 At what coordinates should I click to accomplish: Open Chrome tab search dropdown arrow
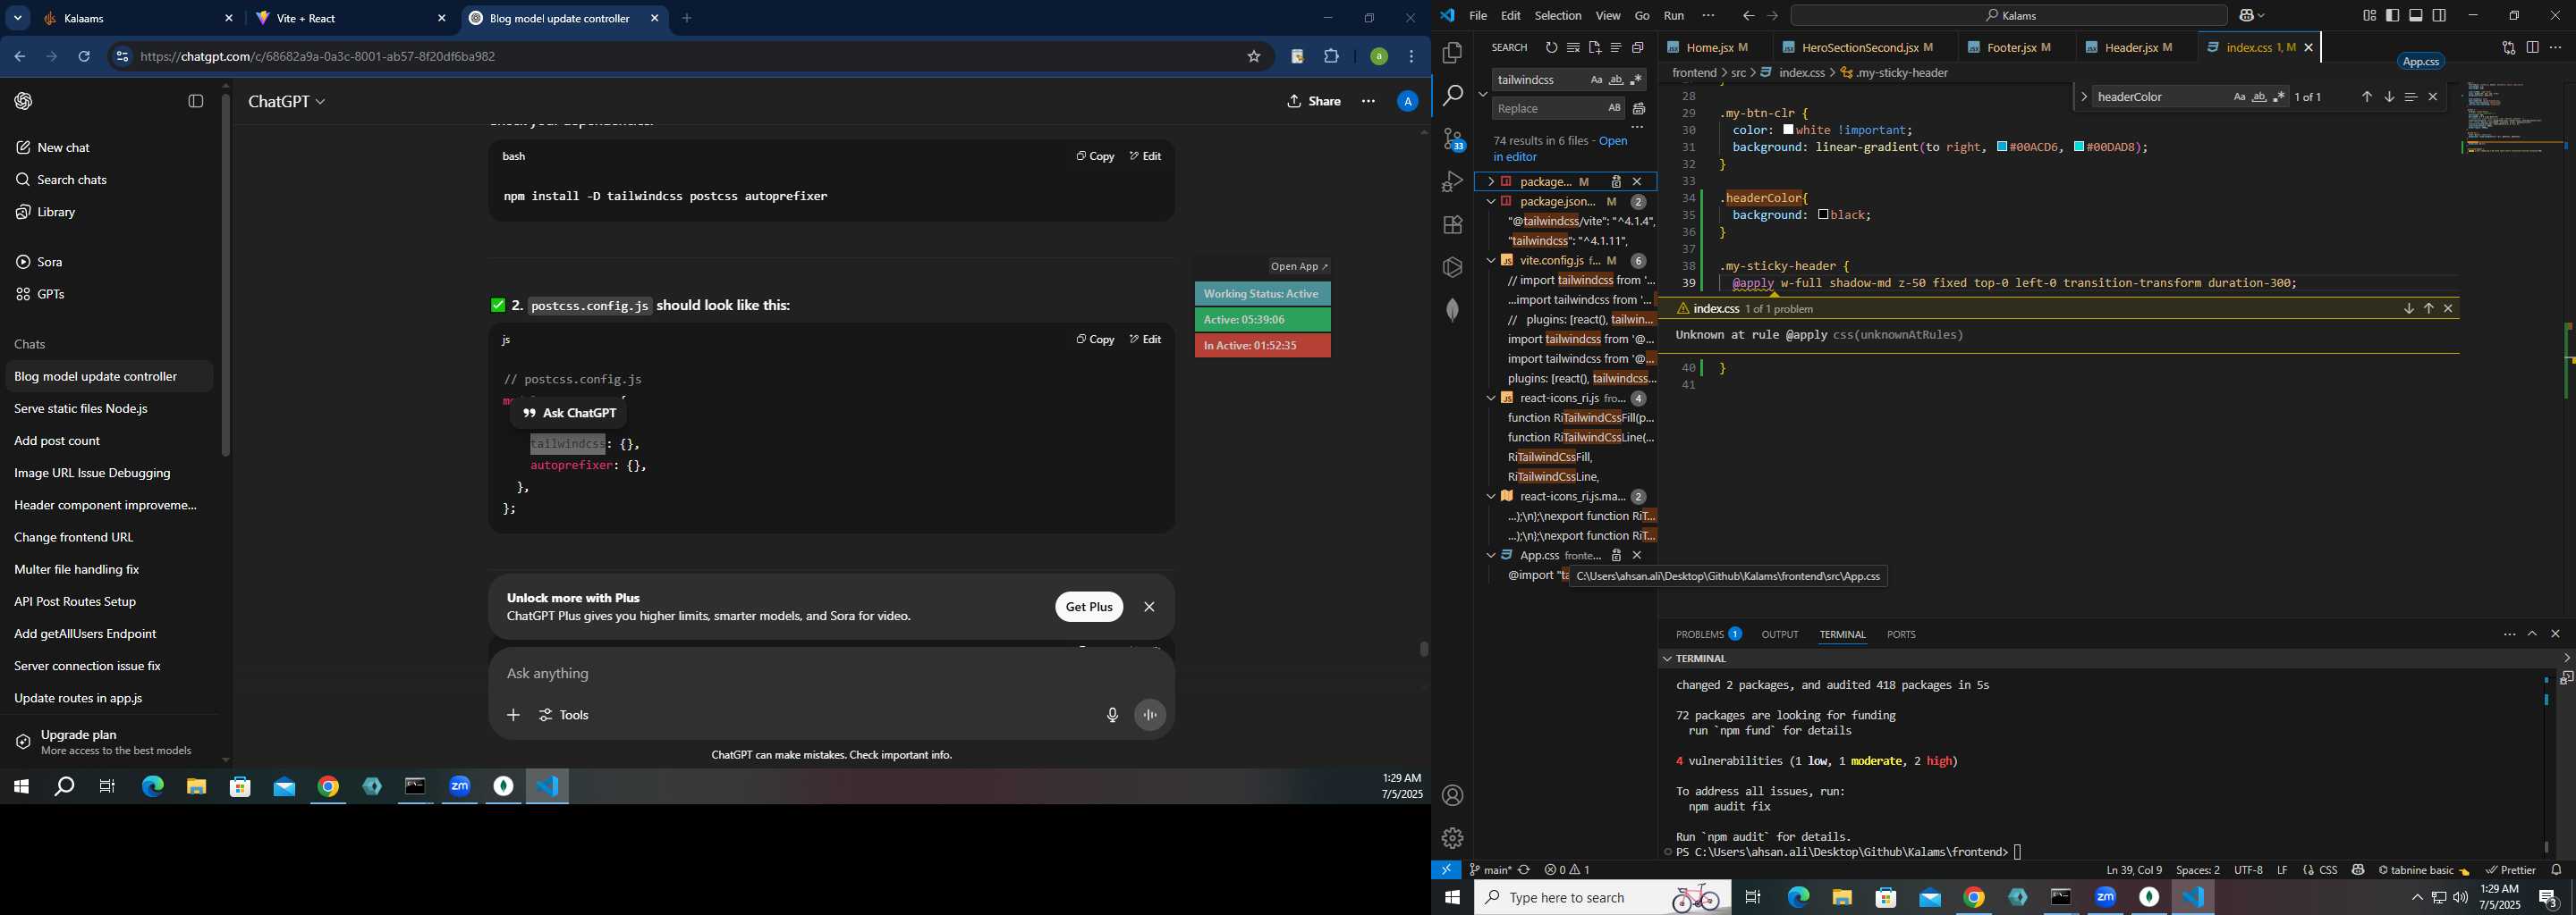point(18,18)
